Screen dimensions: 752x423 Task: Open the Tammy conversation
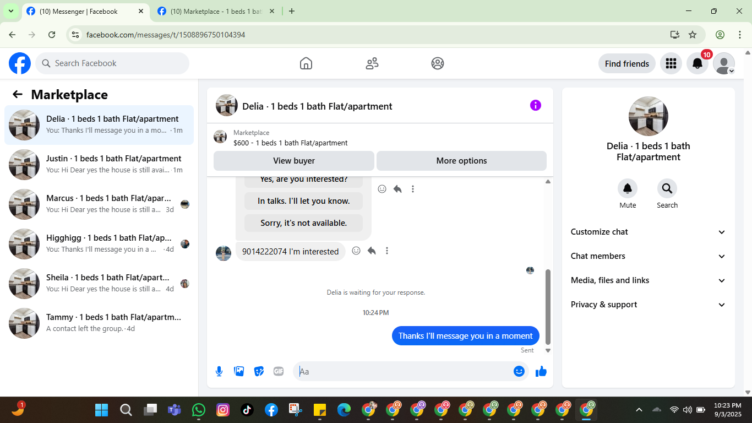click(x=99, y=323)
